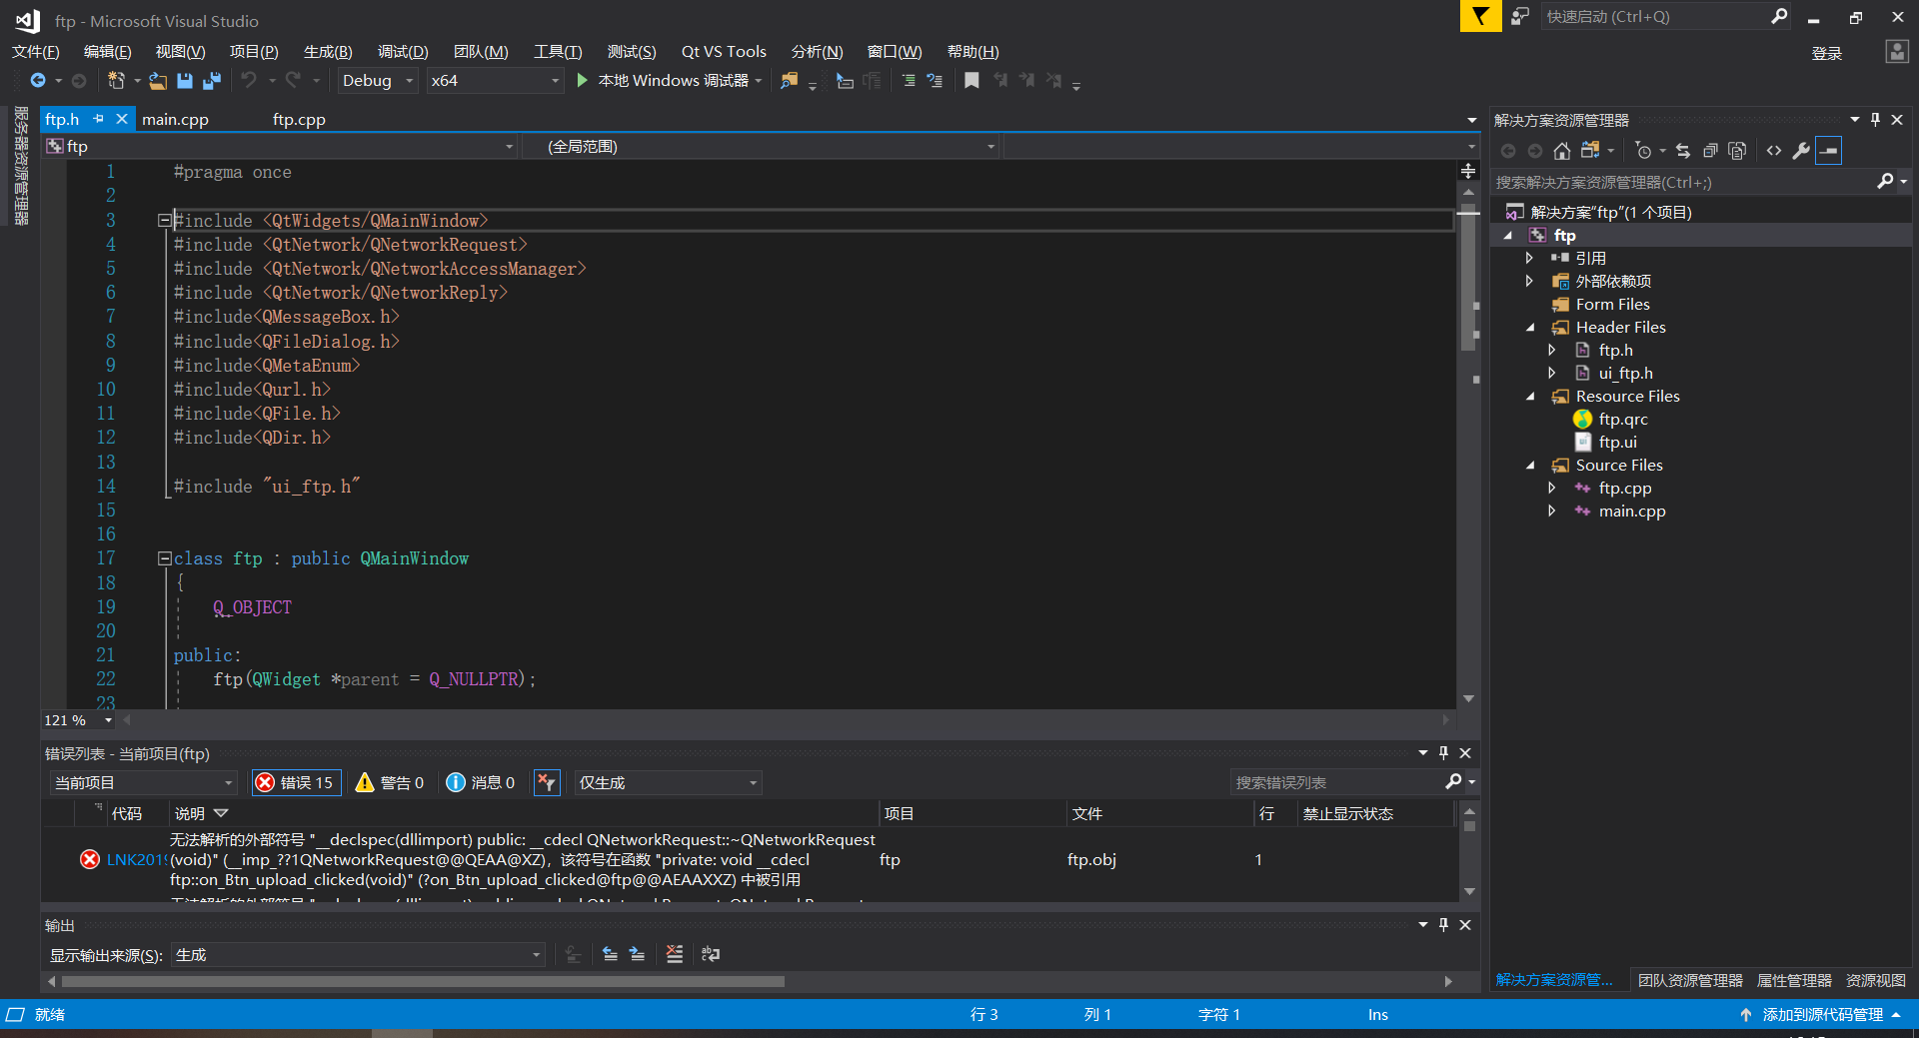Click the Sync with Active Document icon
Image resolution: width=1919 pixels, height=1038 pixels.
click(1683, 151)
